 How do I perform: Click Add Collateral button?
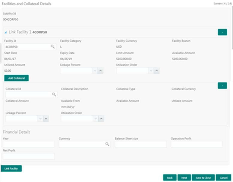(x=16, y=78)
